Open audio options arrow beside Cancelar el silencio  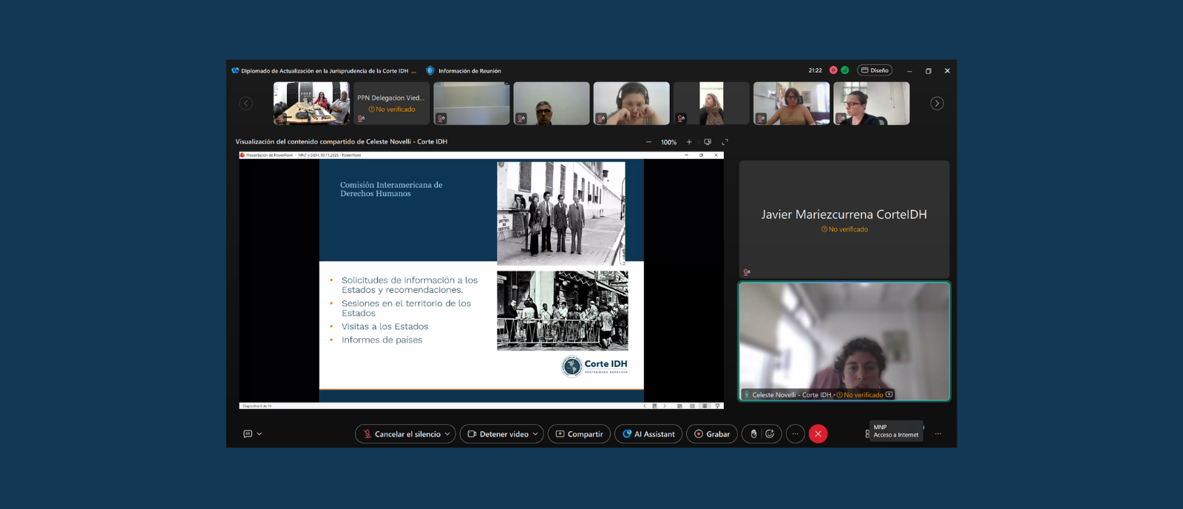pyautogui.click(x=447, y=434)
